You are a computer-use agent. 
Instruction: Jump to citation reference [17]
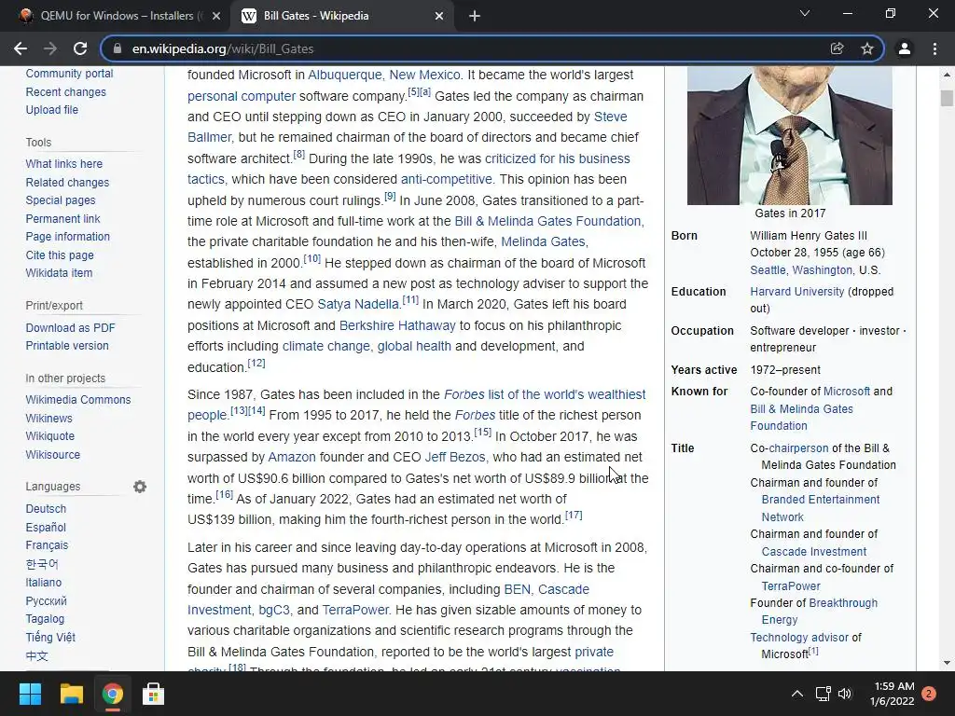pos(574,515)
